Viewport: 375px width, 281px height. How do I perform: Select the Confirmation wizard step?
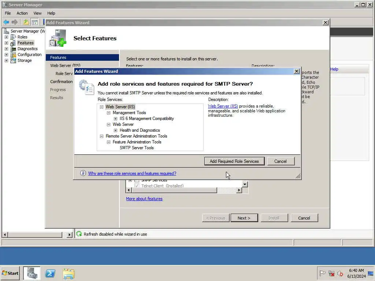click(61, 82)
